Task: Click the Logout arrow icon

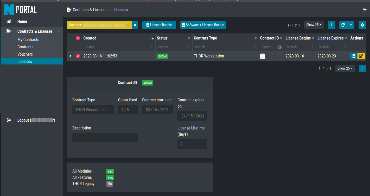Action: pyautogui.click(x=9, y=120)
